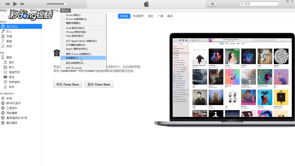Choose iPad 使用手册(P) menu item

point(83,36)
